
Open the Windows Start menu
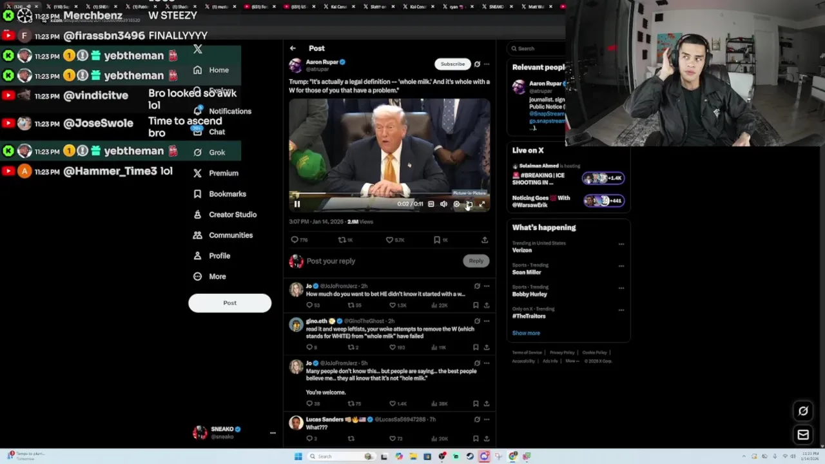(298, 456)
